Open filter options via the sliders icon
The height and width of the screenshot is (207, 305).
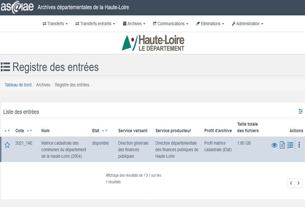pos(300,111)
